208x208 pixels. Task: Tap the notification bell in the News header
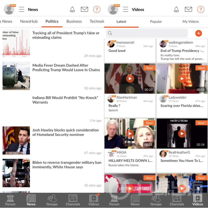pyautogui.click(x=72, y=10)
